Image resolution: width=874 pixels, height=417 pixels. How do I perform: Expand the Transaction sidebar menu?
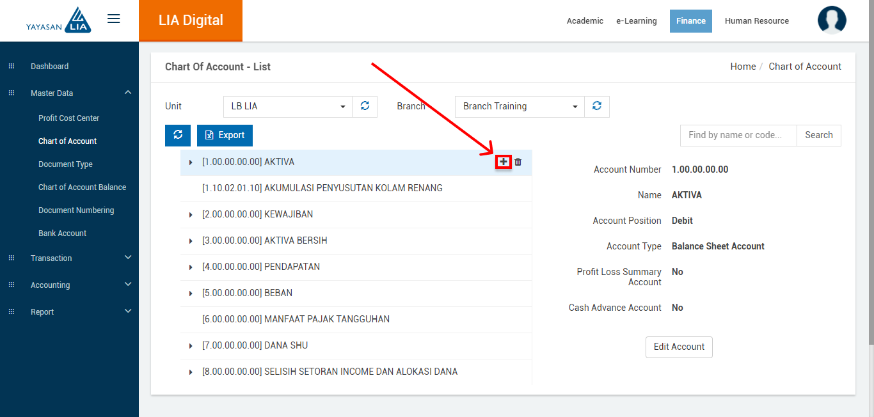point(69,258)
